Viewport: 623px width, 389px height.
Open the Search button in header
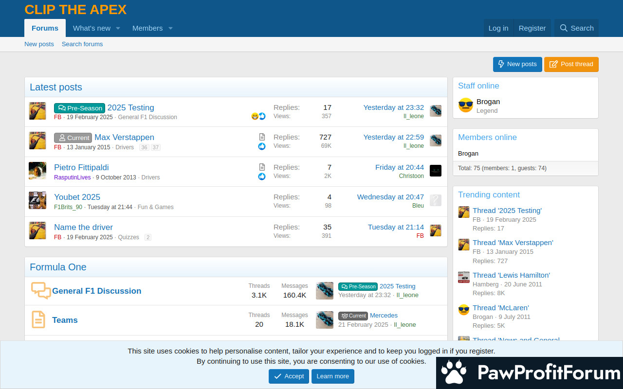point(577,28)
